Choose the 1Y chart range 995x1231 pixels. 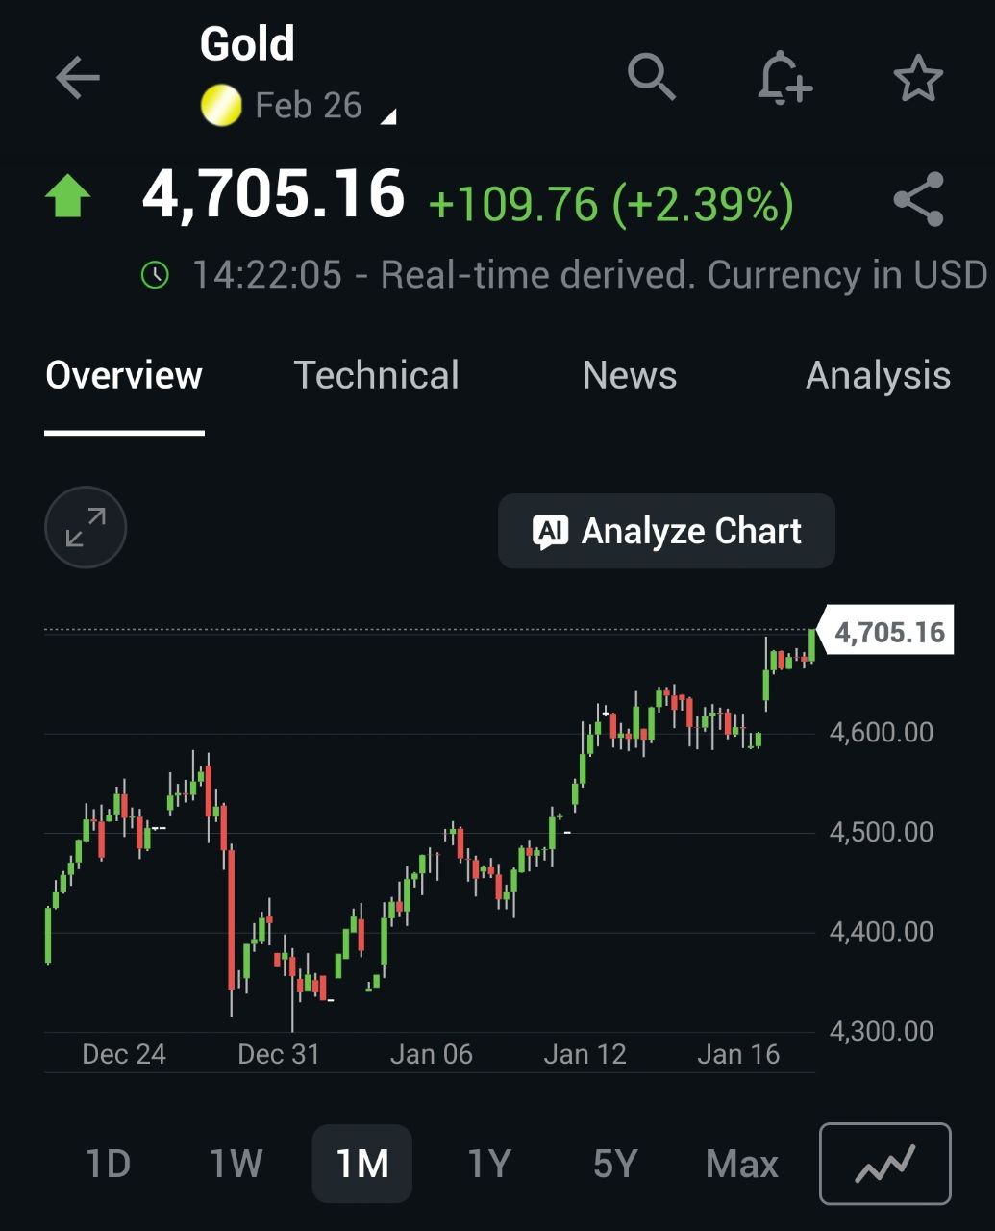(x=488, y=1164)
